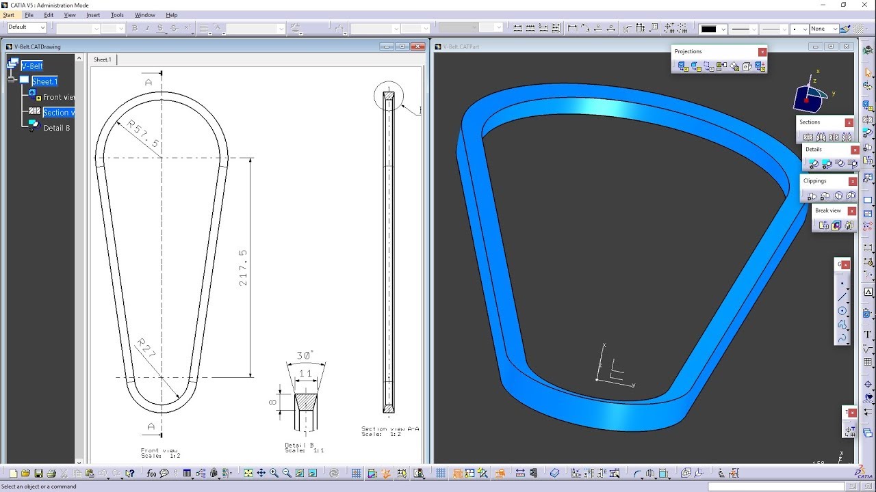Open the View menu
This screenshot has width=876, height=492.
pyautogui.click(x=70, y=15)
